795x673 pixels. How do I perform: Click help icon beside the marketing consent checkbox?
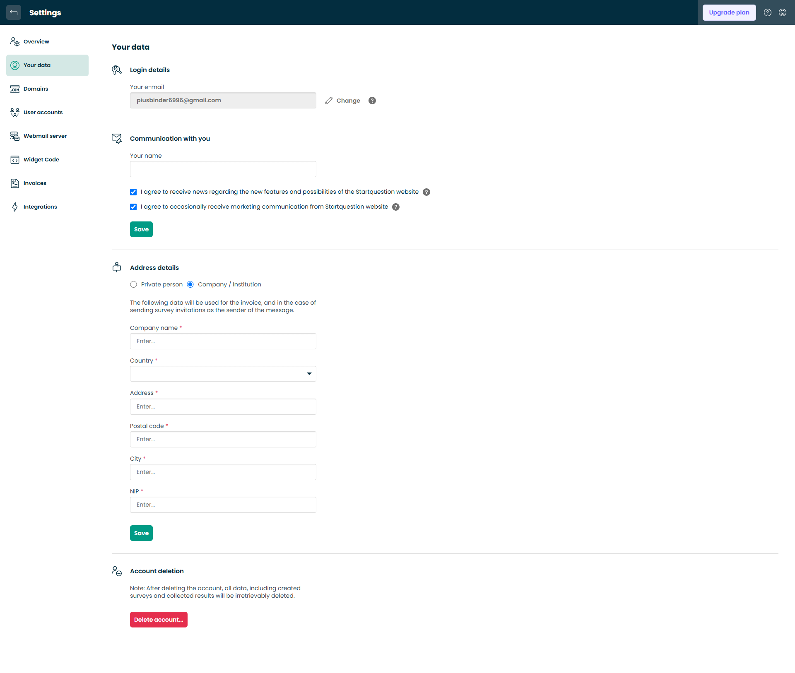coord(395,207)
